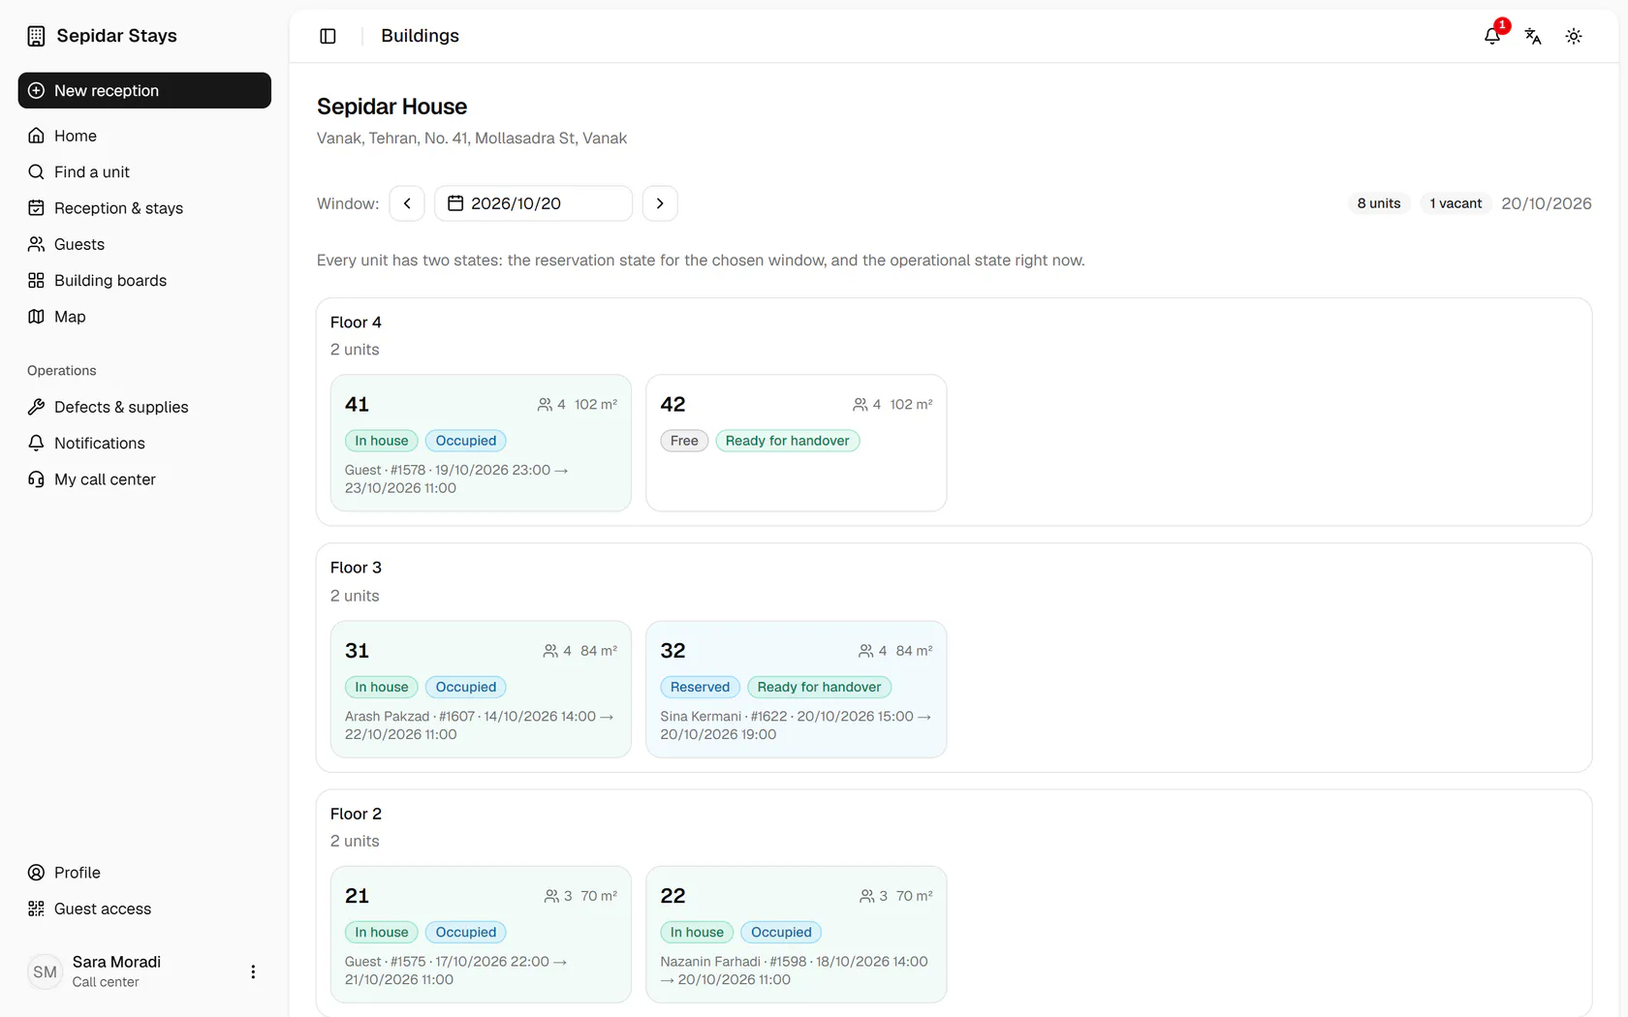
Task: Click the Free badge on unit 42
Action: [684, 441]
